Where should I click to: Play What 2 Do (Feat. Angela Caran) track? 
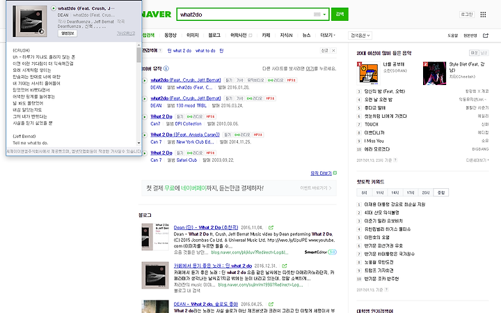coord(145,135)
